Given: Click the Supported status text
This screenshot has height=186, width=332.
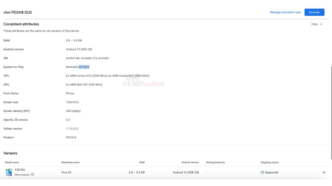Looking at the screenshot, I should click(271, 172).
